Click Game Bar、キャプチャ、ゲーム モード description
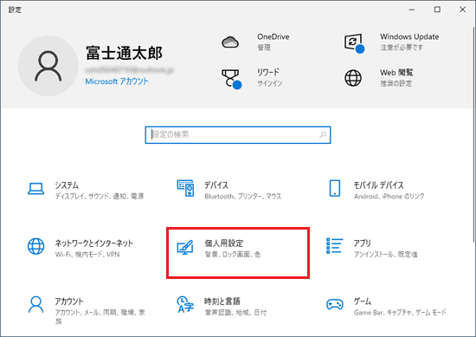The image size is (476, 337). 400,313
